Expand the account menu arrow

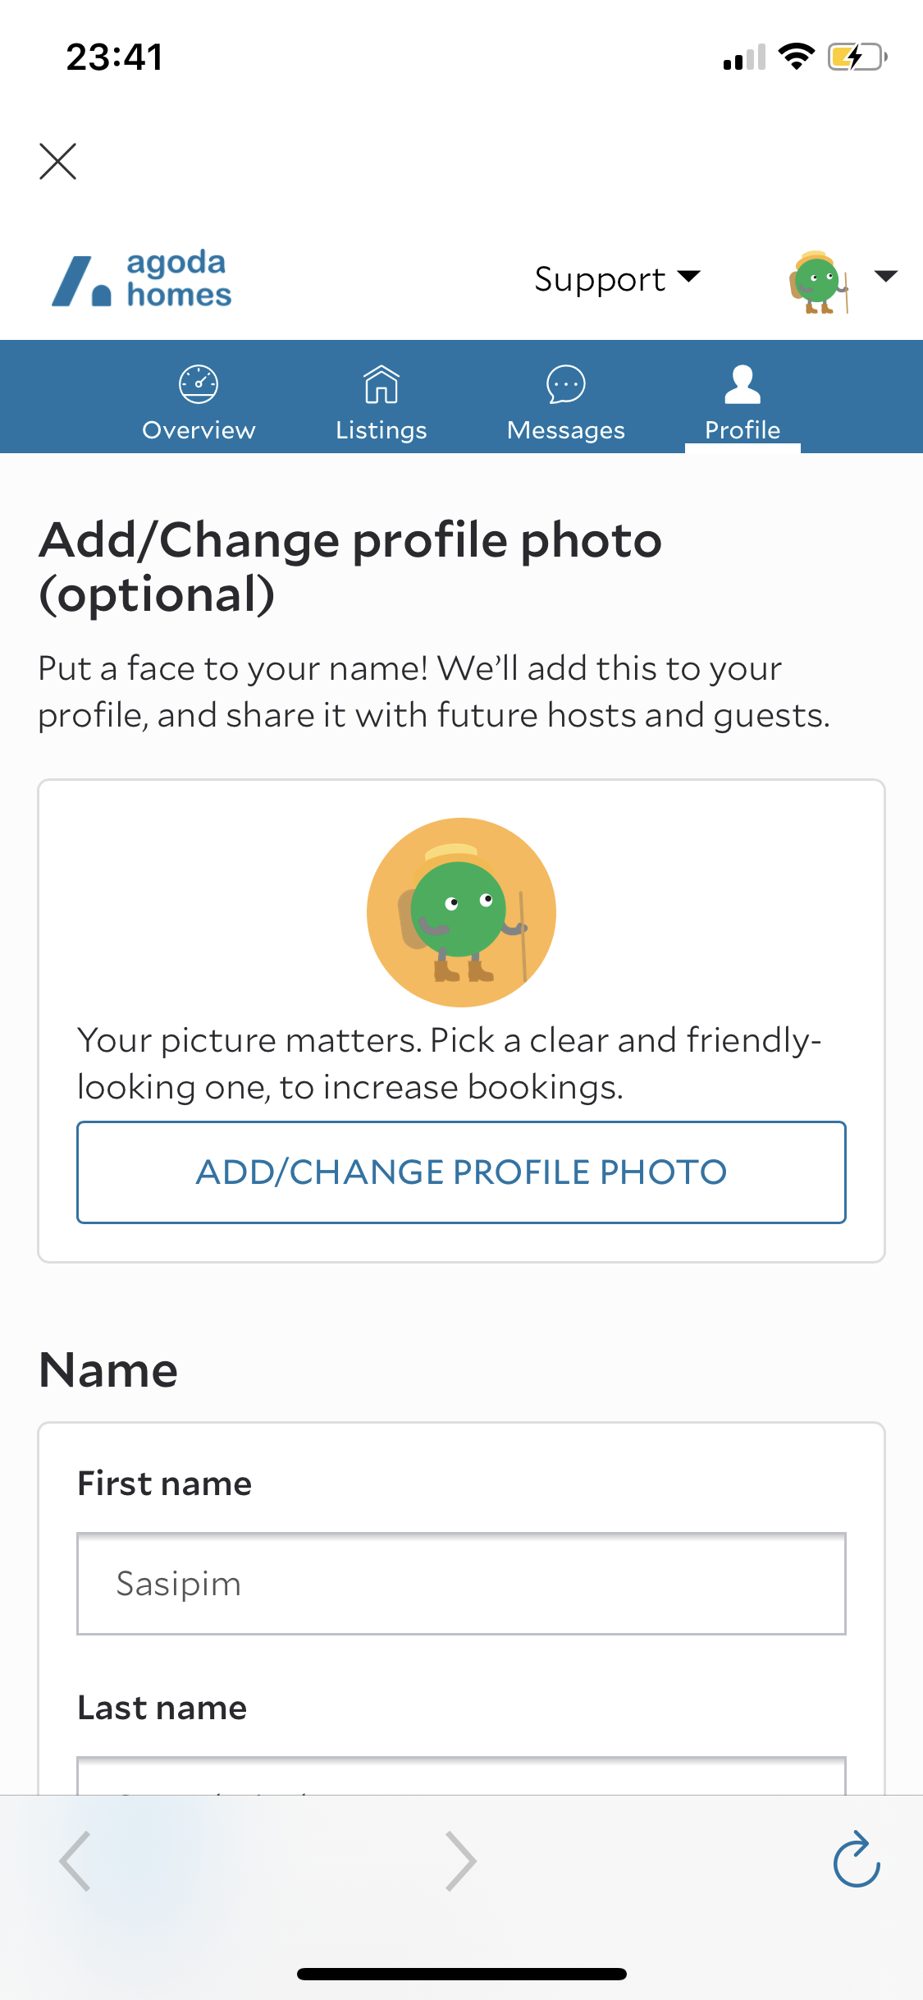(x=885, y=277)
